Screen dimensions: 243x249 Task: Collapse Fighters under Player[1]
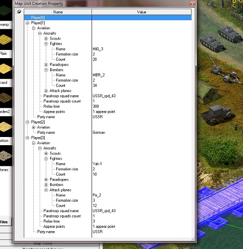[46, 44]
